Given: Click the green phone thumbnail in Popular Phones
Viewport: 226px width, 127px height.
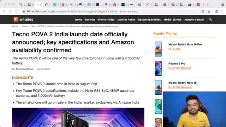Looking at the screenshot, I should pos(158,107).
